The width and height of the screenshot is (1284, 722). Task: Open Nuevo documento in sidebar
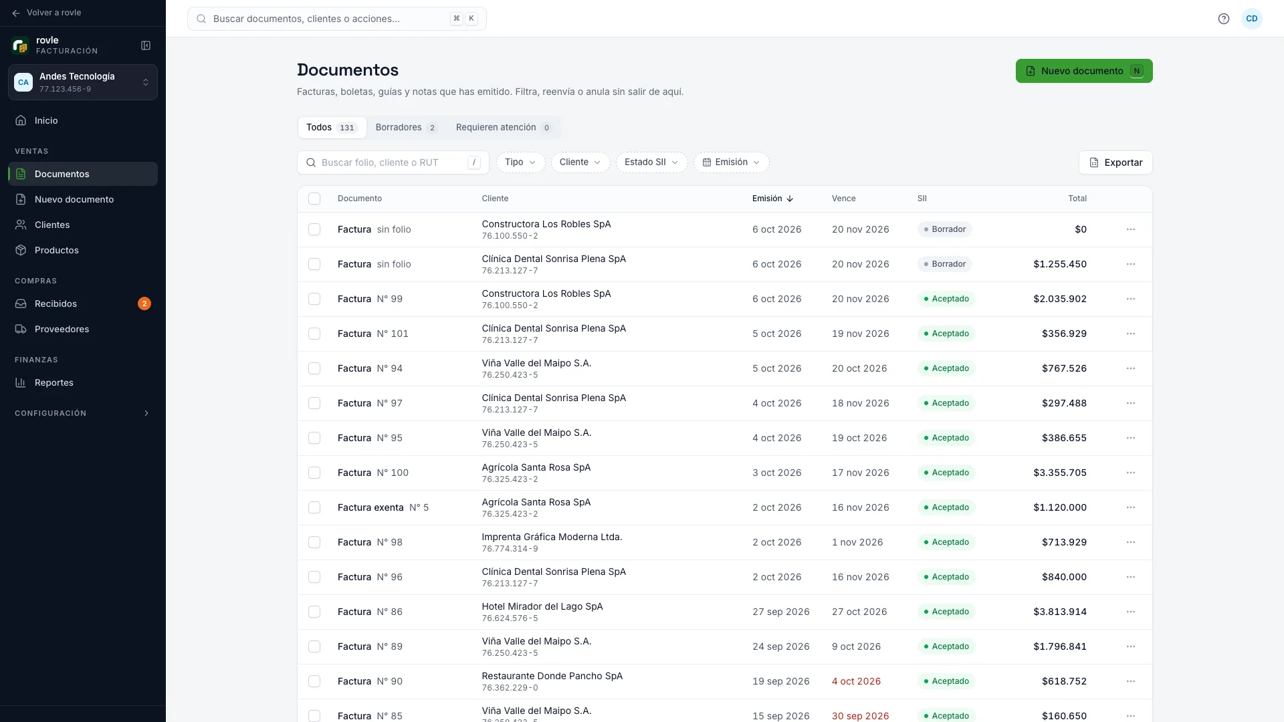click(83, 199)
